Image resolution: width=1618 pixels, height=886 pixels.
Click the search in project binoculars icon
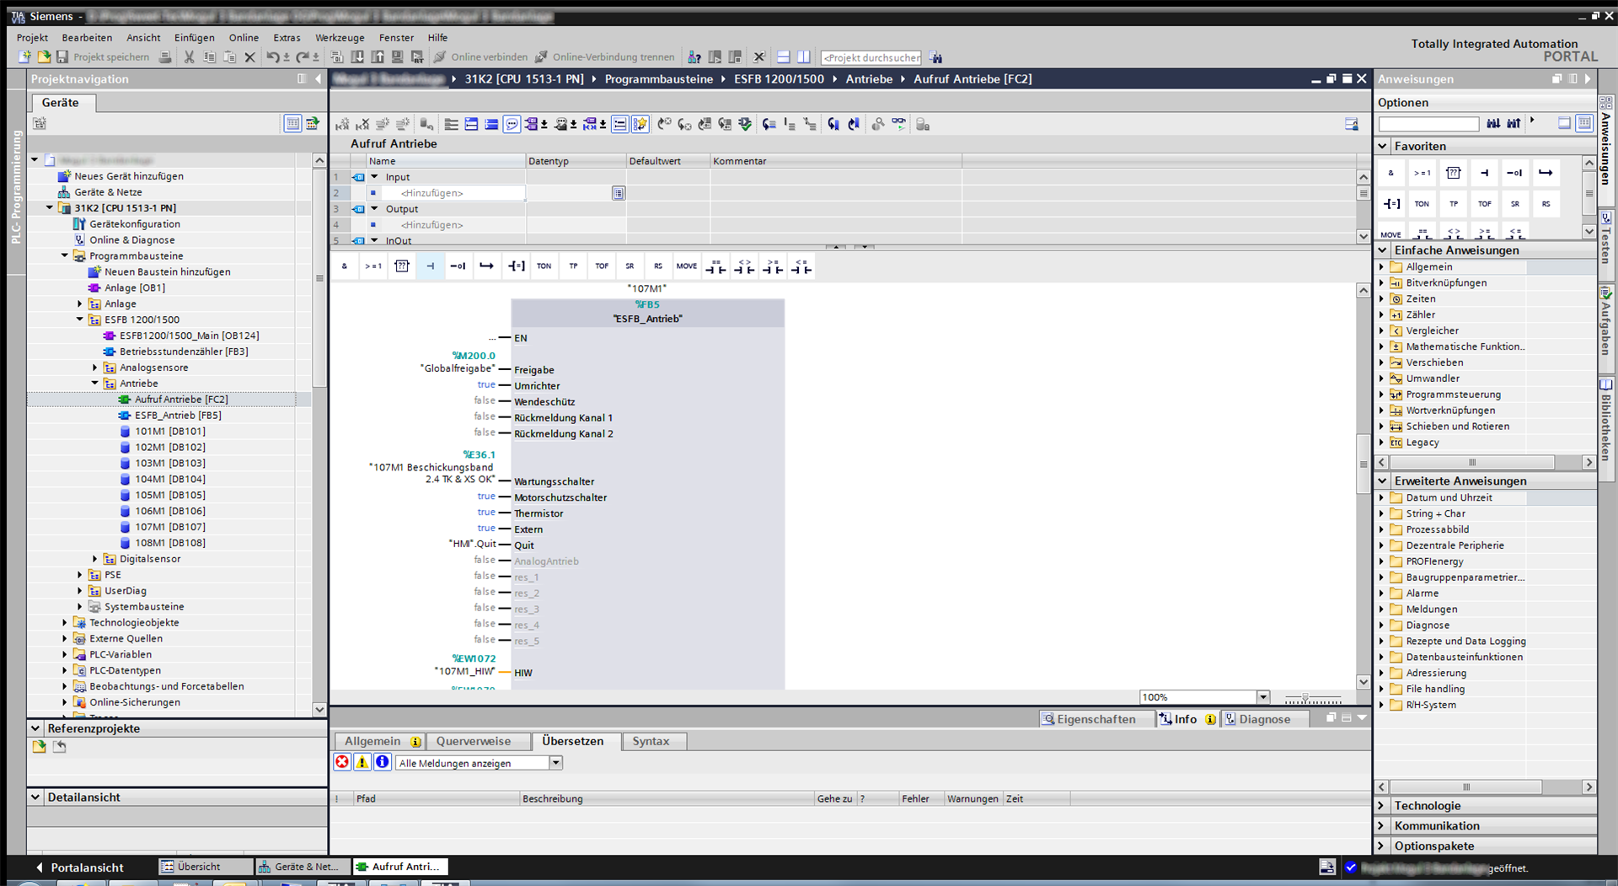pos(936,57)
